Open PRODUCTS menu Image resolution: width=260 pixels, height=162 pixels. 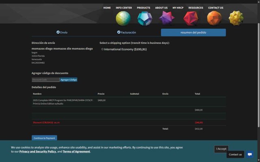tap(143, 8)
